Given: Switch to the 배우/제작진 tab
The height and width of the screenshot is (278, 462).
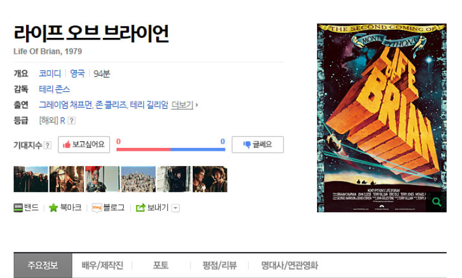Looking at the screenshot, I should (x=102, y=266).
